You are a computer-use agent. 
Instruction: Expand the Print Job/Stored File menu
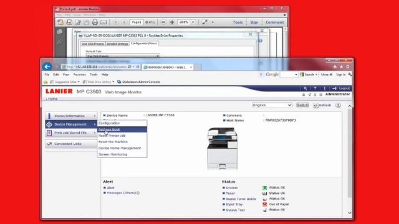(95, 133)
